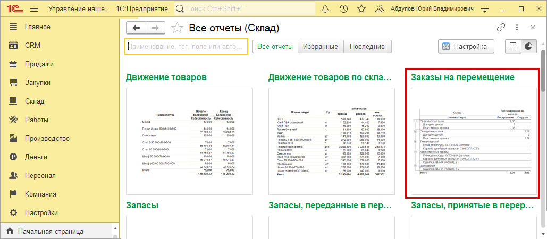This screenshot has height=239, width=547.
Task: Click the Производство factory icon
Action: click(13, 138)
